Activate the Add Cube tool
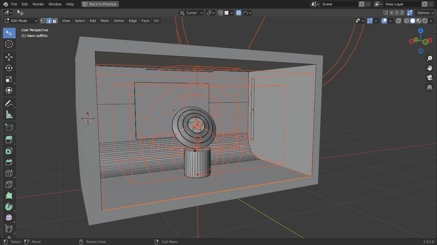This screenshot has height=245, width=437. click(x=9, y=128)
